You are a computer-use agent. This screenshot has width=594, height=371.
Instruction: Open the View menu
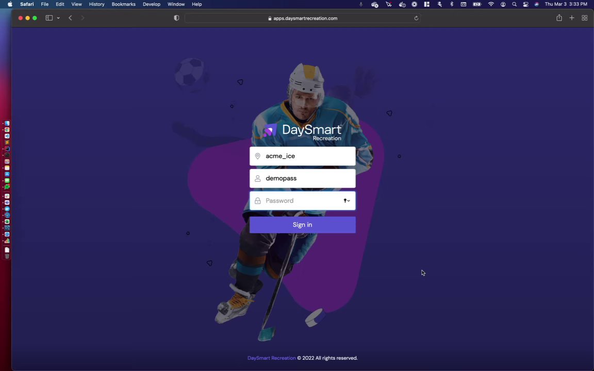coord(76,4)
